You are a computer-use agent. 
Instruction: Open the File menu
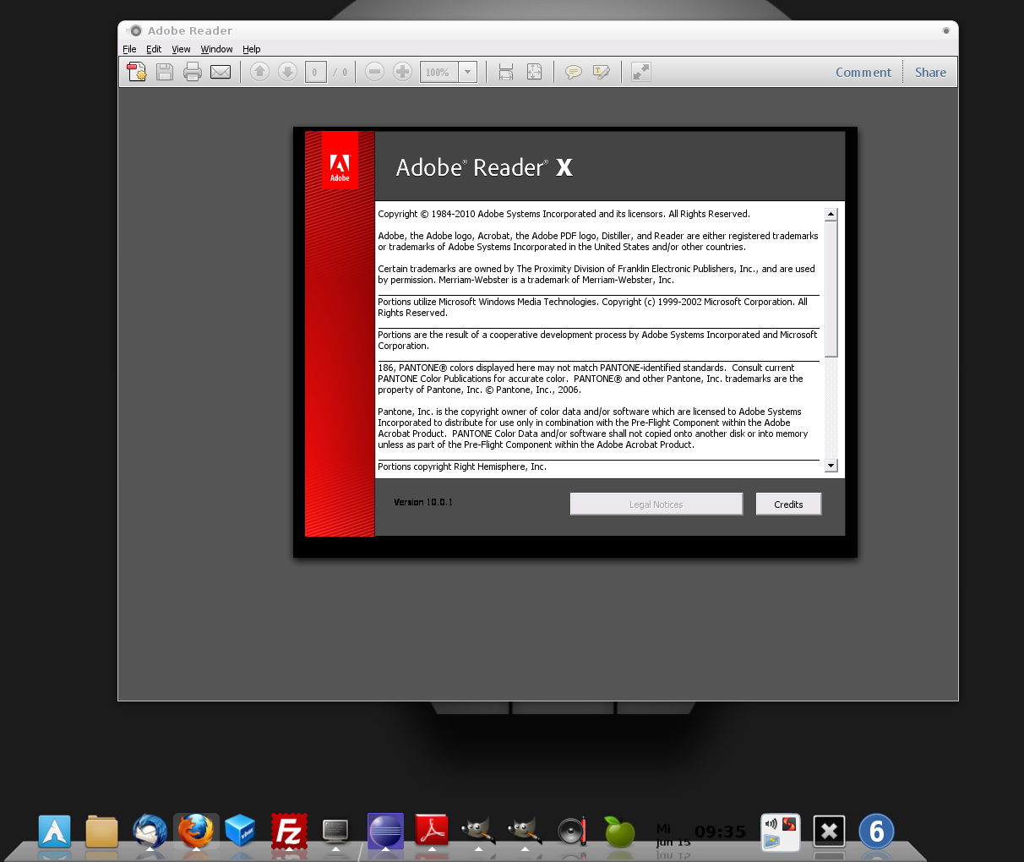pos(129,49)
